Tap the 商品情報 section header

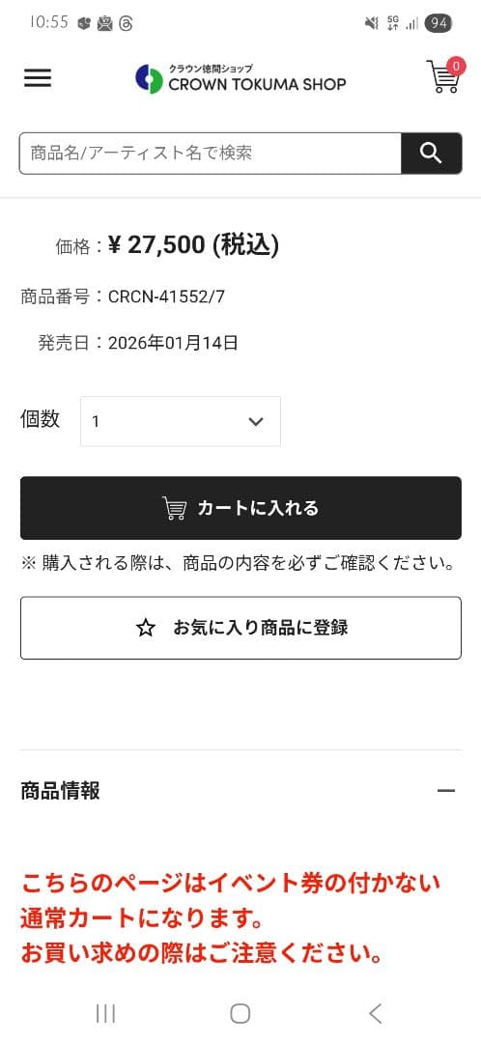pyautogui.click(x=240, y=790)
